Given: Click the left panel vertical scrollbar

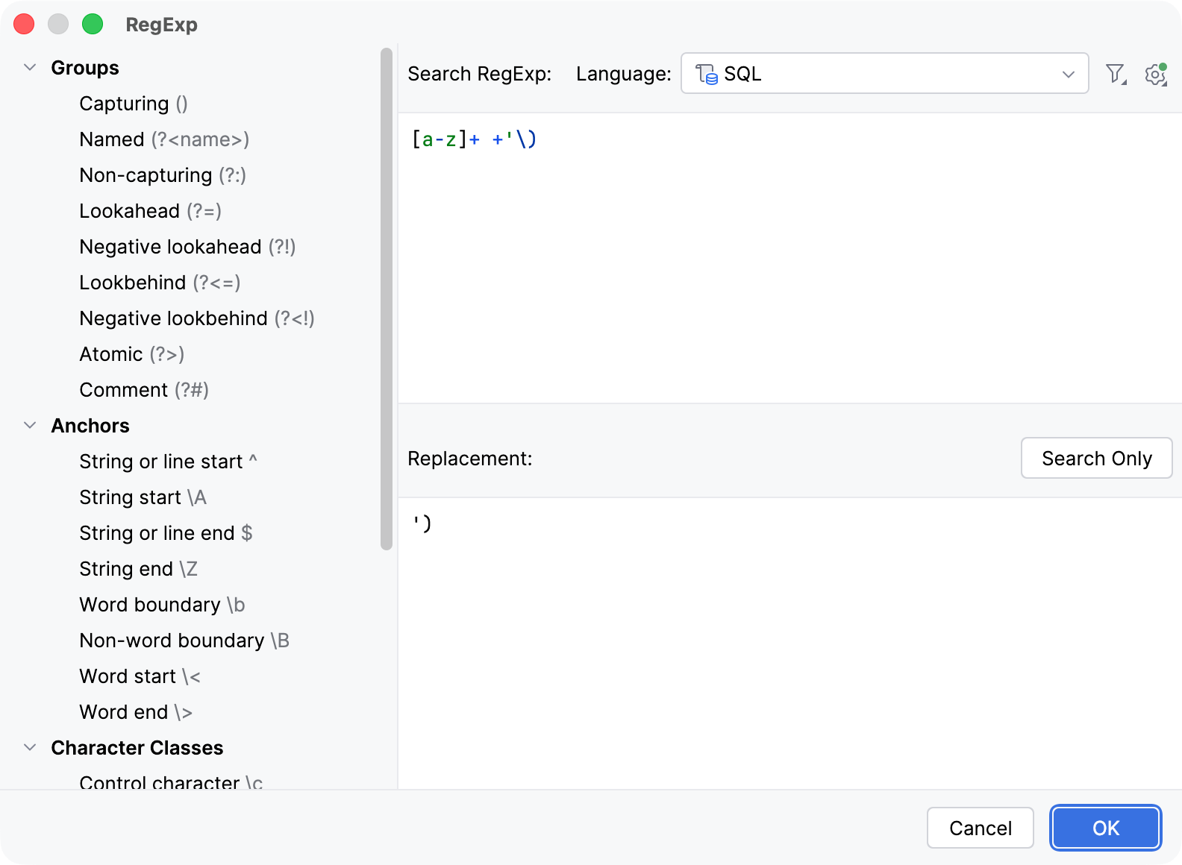Looking at the screenshot, I should (x=386, y=299).
